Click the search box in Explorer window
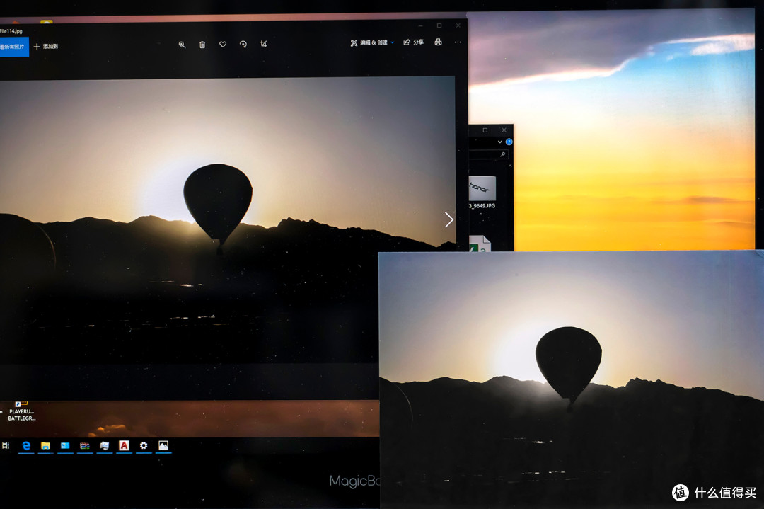 [x=489, y=154]
